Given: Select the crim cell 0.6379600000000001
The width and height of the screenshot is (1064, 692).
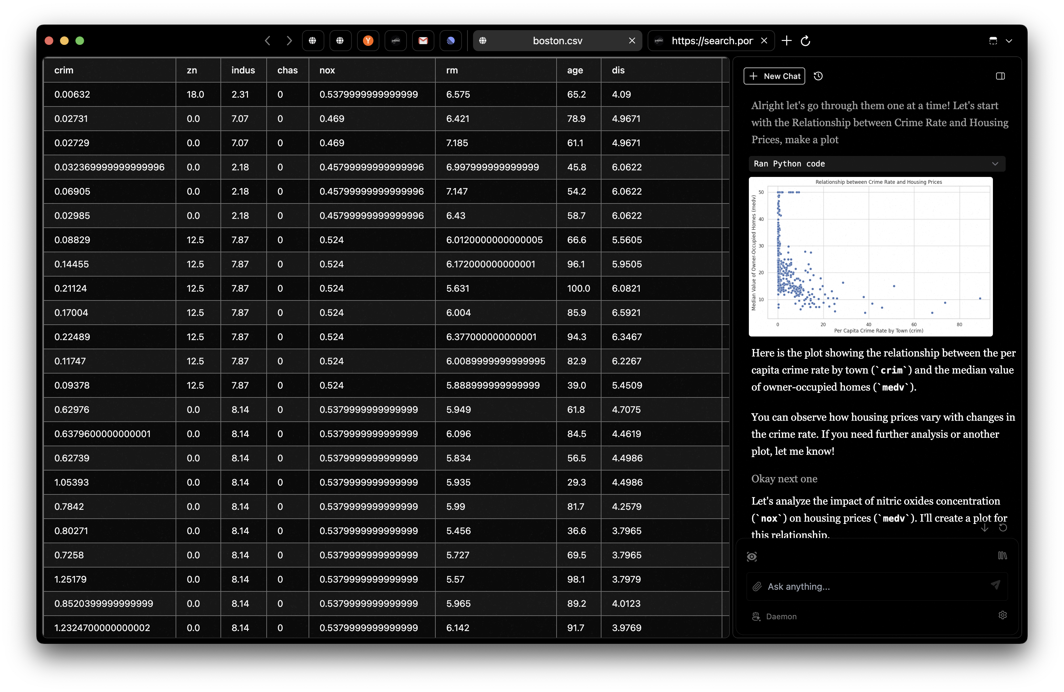Looking at the screenshot, I should tap(109, 433).
